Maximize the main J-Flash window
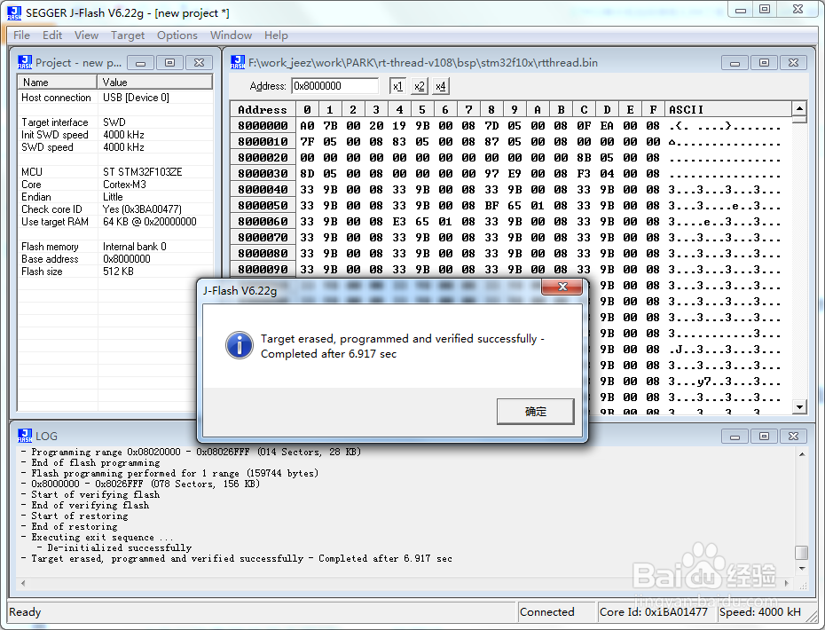The height and width of the screenshot is (630, 825). pos(765,10)
